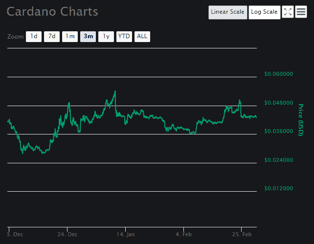The image size is (314, 244).
Task: Show ALL price history
Action: pyautogui.click(x=142, y=37)
